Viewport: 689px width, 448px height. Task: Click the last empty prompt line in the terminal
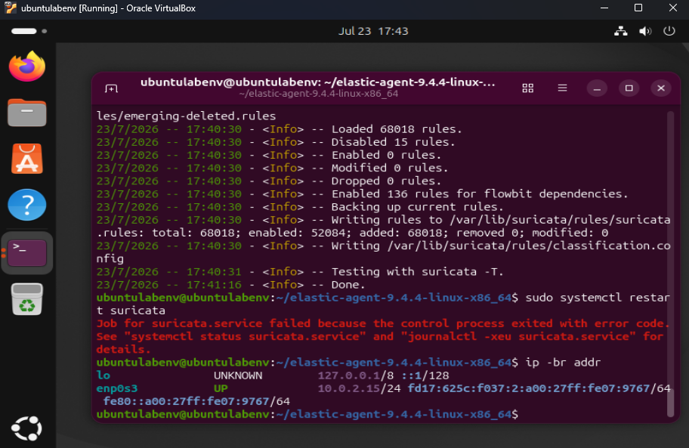pos(307,414)
